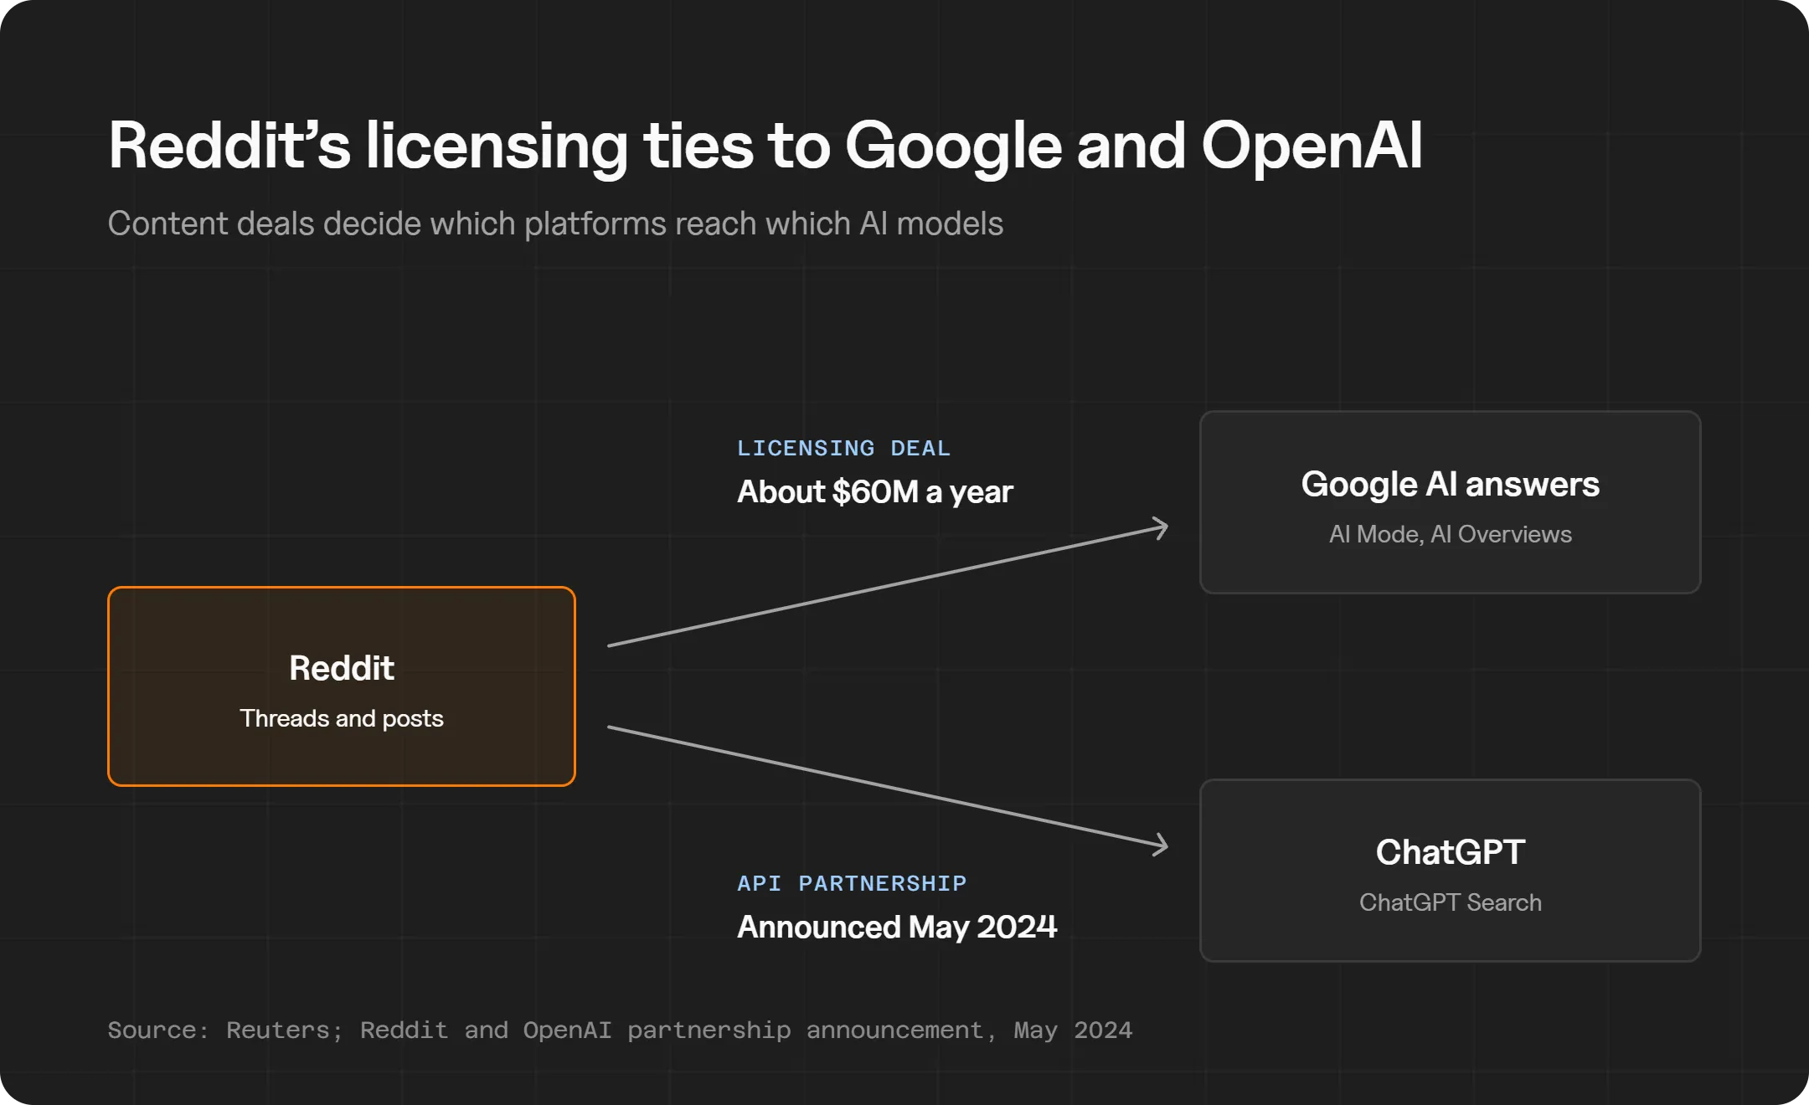Select the "Announced May 2024" text
The image size is (1809, 1105).
tap(897, 928)
